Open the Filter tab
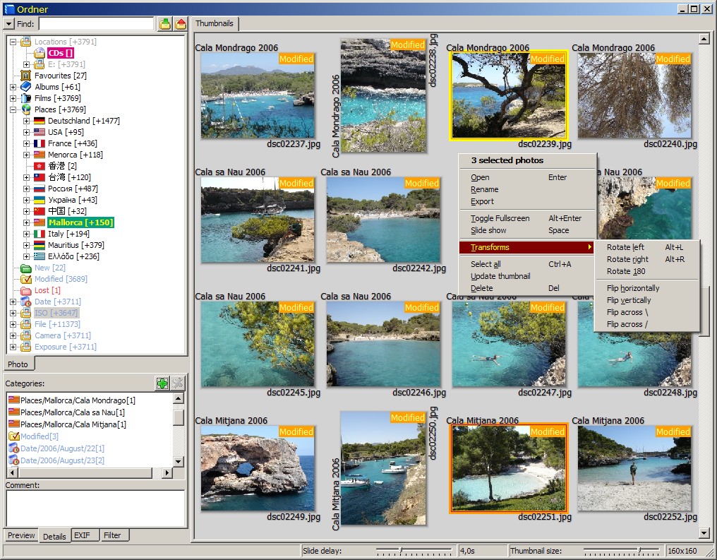Viewport: 717px width, 560px height. [x=112, y=535]
